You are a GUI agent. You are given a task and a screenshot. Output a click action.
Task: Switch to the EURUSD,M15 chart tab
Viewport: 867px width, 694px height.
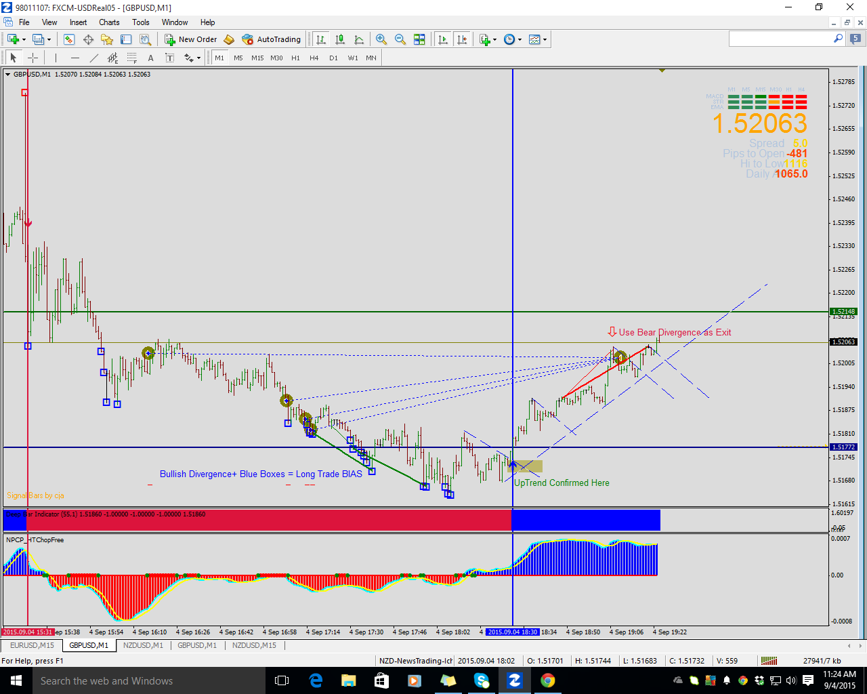coord(32,645)
